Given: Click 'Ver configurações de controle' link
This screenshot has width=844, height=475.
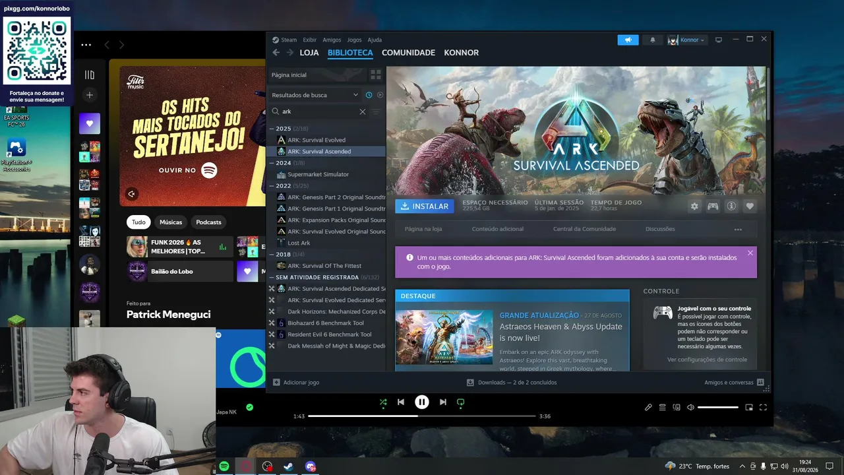Looking at the screenshot, I should click(x=707, y=360).
